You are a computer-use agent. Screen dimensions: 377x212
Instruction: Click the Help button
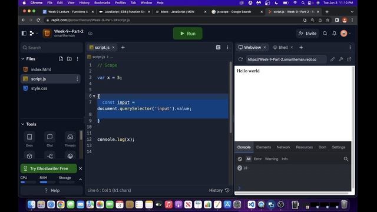point(52,191)
